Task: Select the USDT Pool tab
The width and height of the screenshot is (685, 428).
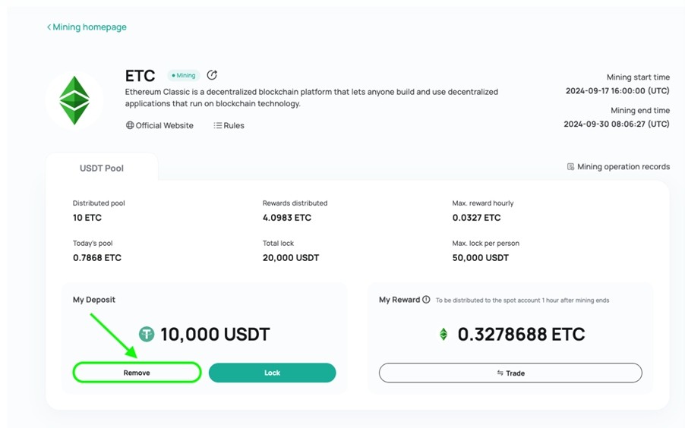Action: tap(101, 168)
